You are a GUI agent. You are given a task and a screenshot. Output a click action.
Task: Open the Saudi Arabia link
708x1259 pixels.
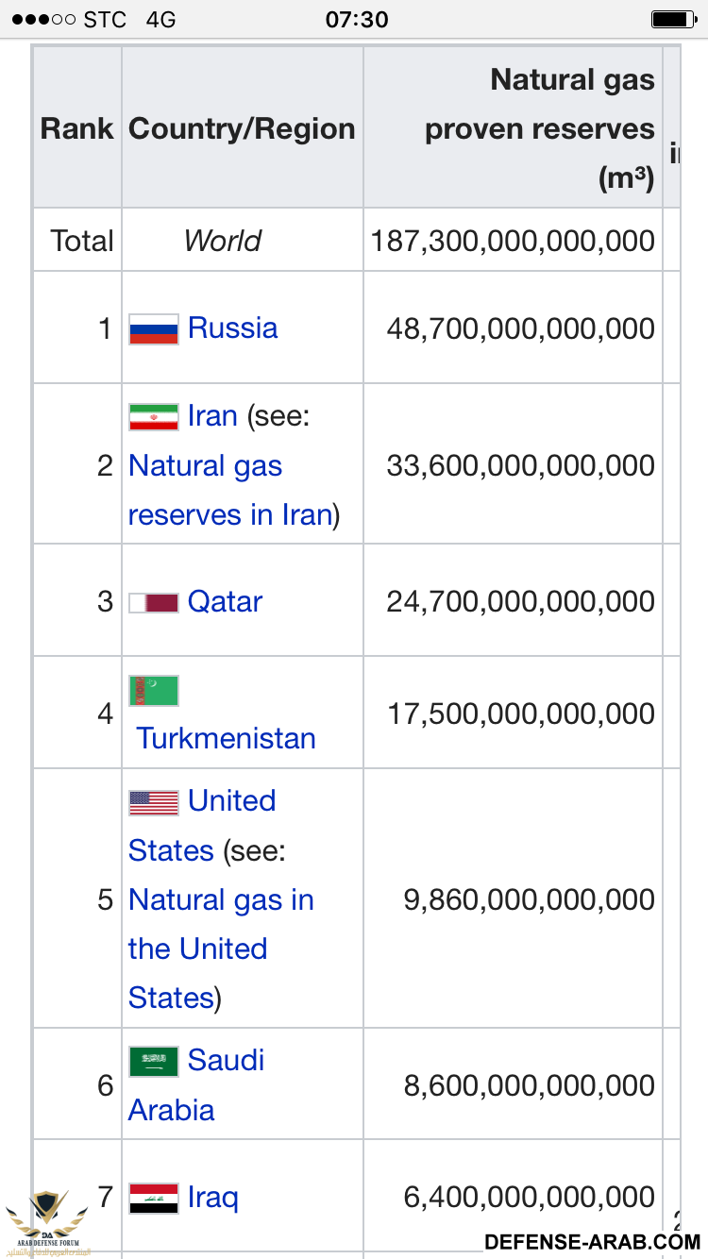(196, 1084)
